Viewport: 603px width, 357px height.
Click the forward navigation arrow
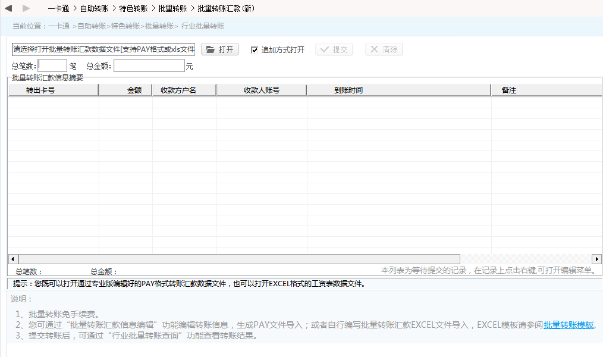[26, 8]
